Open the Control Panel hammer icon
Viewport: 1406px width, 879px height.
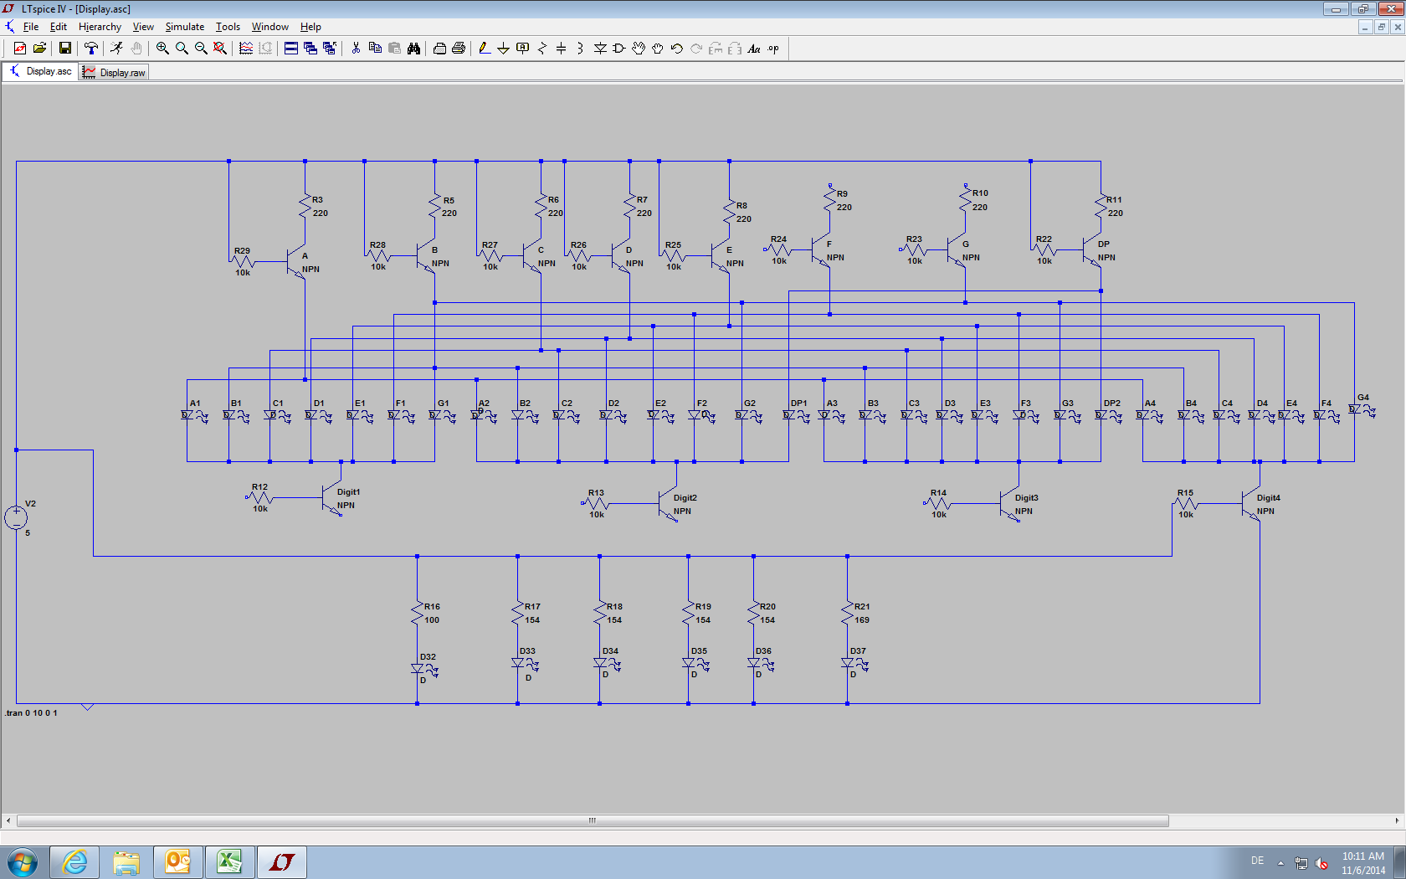coord(91,49)
